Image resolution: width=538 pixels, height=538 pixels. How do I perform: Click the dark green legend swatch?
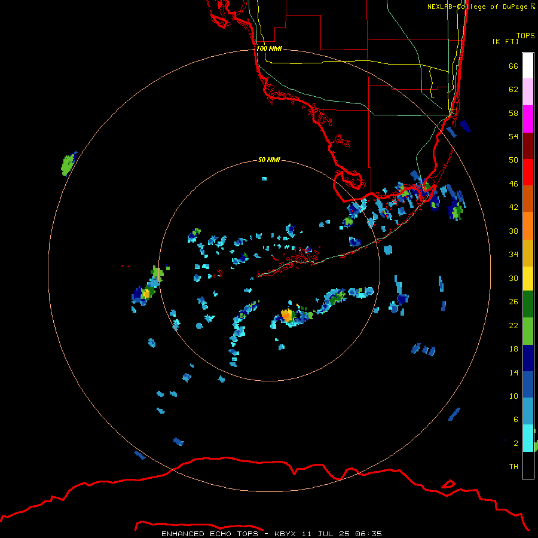point(528,304)
